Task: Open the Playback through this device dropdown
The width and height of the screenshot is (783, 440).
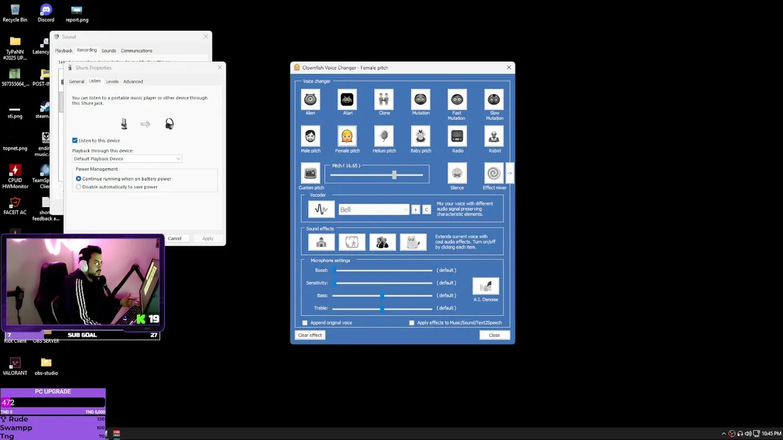Action: 127,159
